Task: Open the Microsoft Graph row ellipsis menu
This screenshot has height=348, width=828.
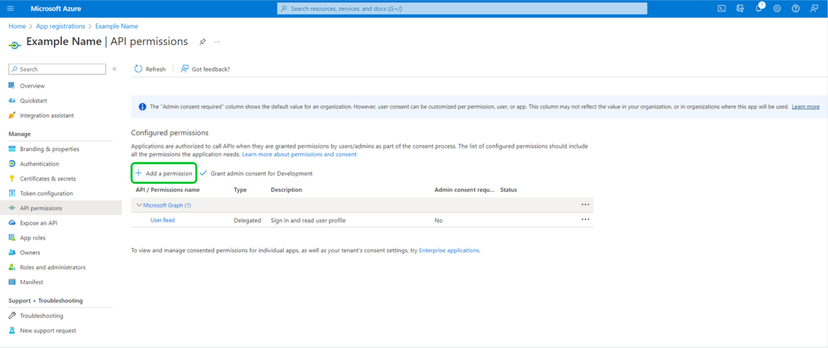Action: coord(585,205)
